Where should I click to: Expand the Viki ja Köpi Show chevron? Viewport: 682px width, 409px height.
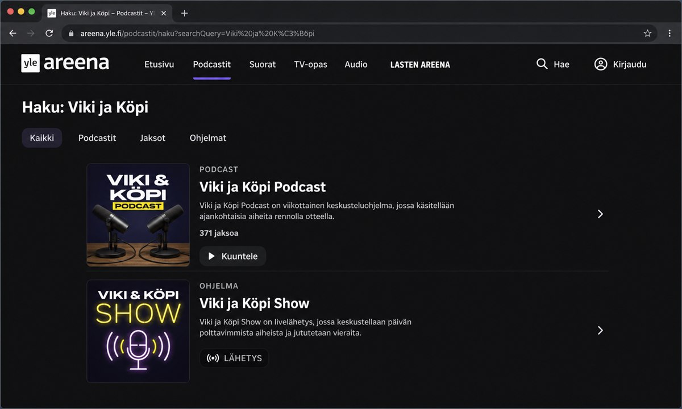600,331
